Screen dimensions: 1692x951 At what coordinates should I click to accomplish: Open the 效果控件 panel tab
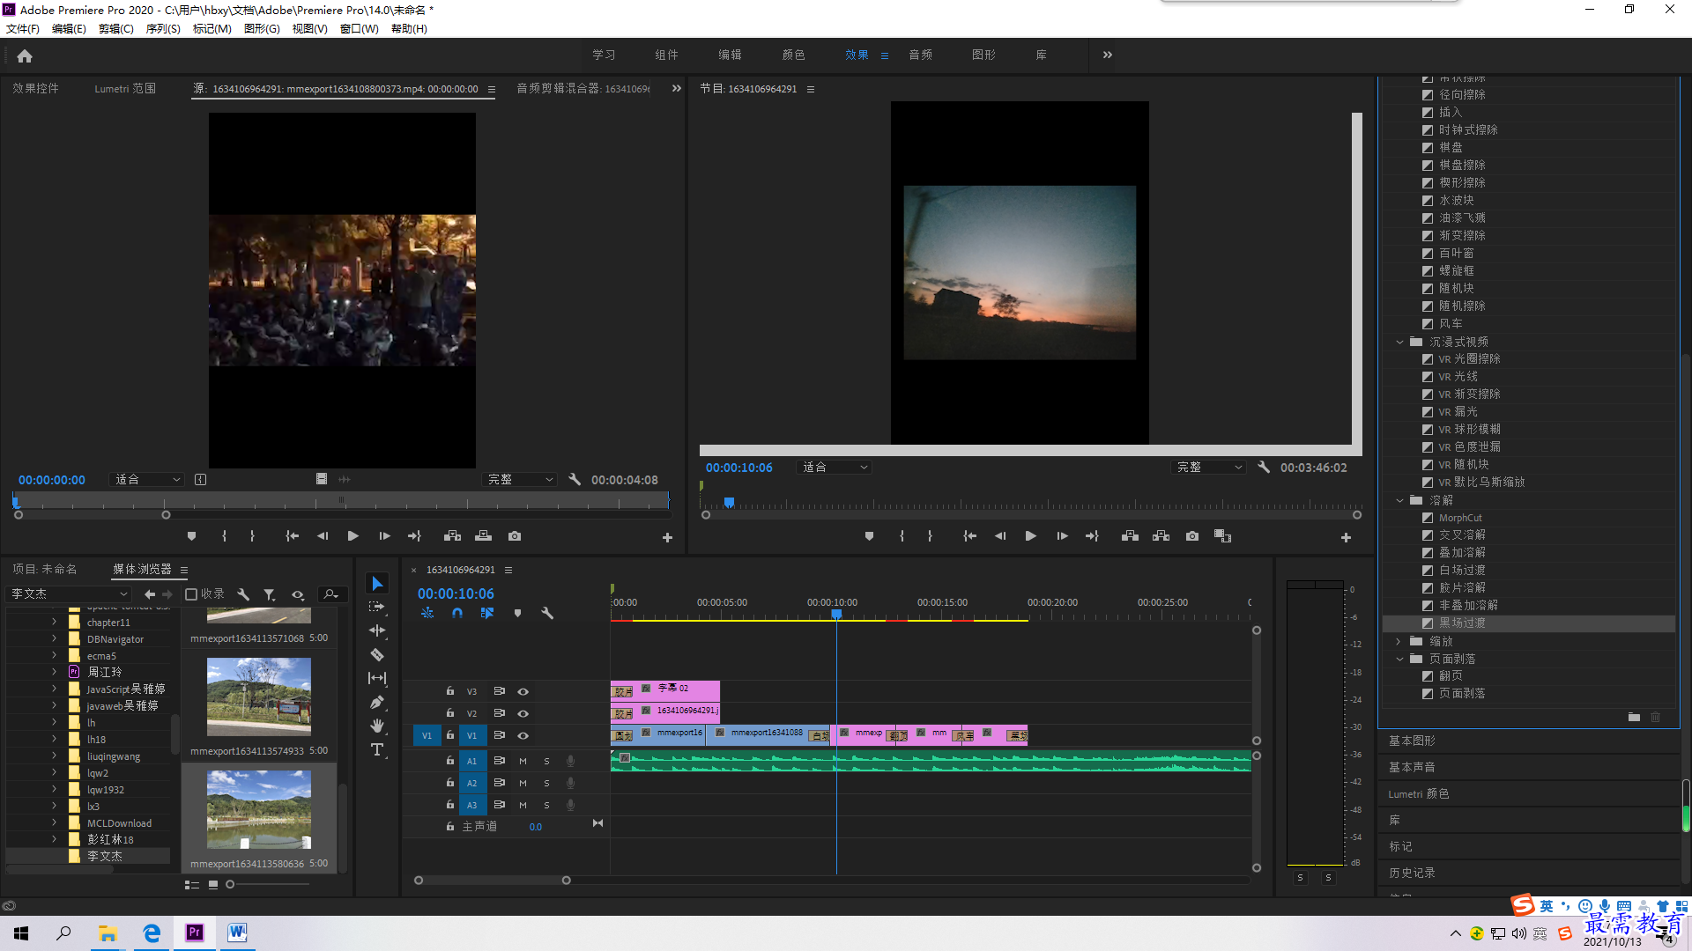pos(35,88)
